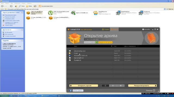Open Настройки gear in Hamster title bar

coord(146,29)
